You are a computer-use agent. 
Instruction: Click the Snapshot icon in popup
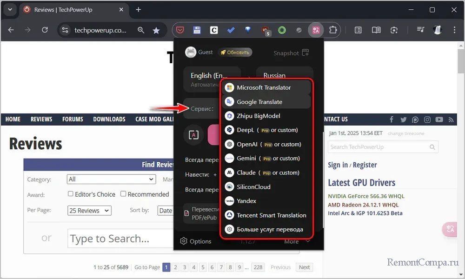tap(305, 53)
